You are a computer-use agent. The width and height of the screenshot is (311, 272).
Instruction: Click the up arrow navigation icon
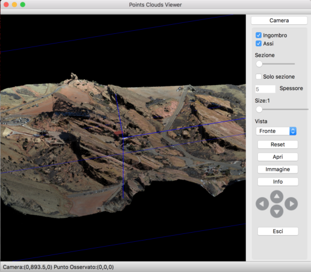click(x=277, y=196)
